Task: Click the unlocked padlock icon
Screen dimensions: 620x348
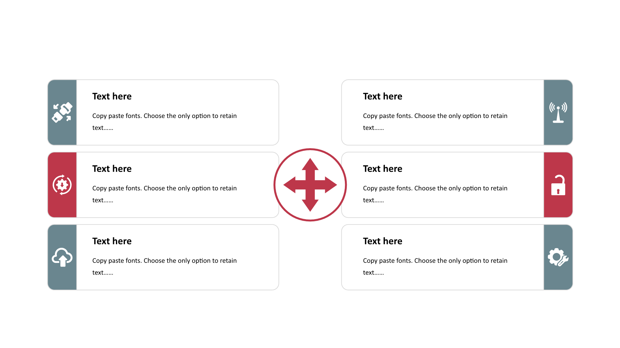Action: pos(558,185)
